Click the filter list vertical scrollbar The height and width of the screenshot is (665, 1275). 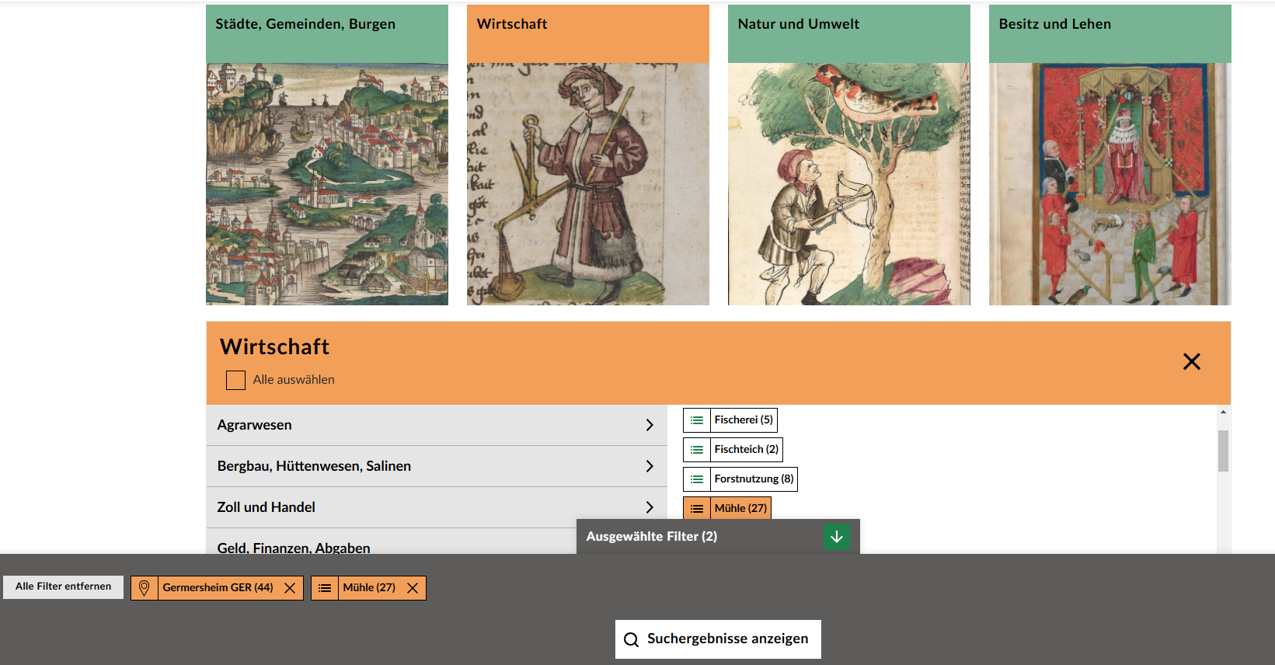point(1223,451)
